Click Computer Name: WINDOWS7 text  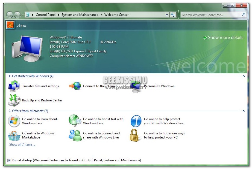(x=71, y=56)
